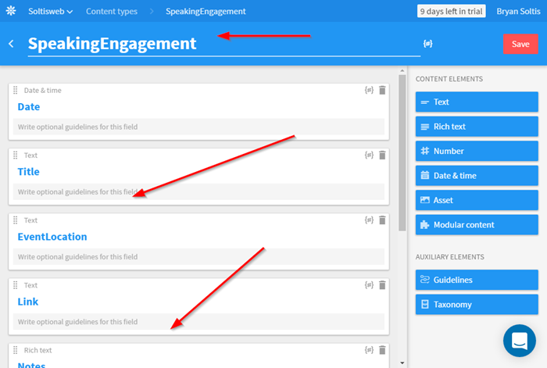Viewport: 547px width, 368px height.
Task: Show codename for Link element
Action: (369, 284)
